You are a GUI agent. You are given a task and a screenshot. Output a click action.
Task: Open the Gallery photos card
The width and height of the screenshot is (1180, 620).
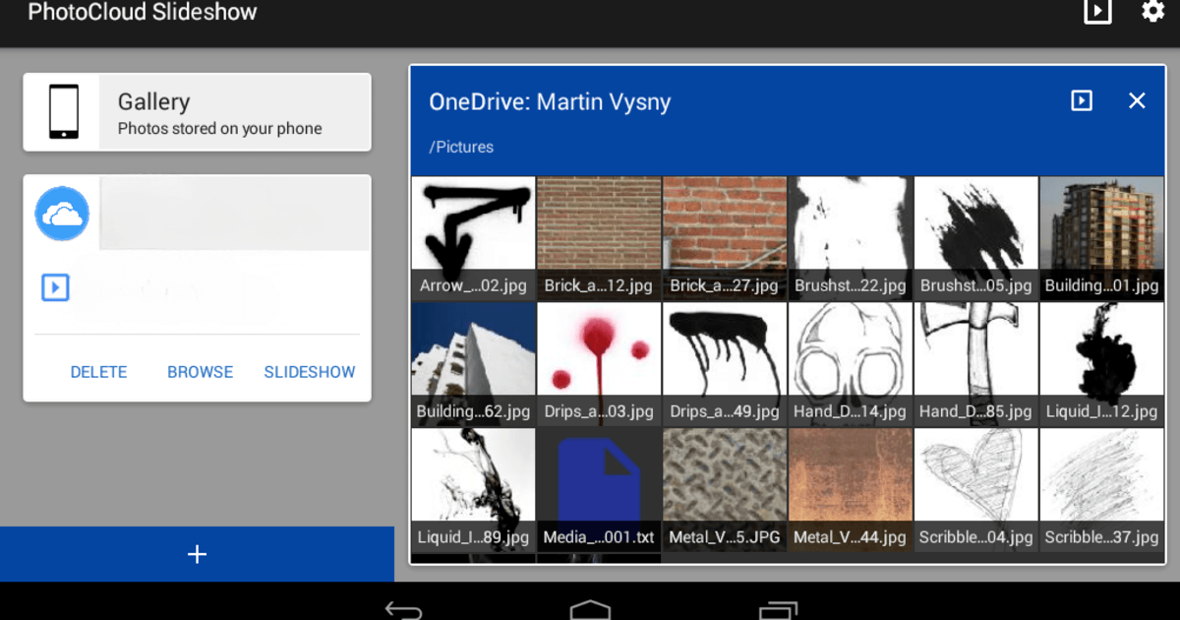pyautogui.click(x=197, y=112)
